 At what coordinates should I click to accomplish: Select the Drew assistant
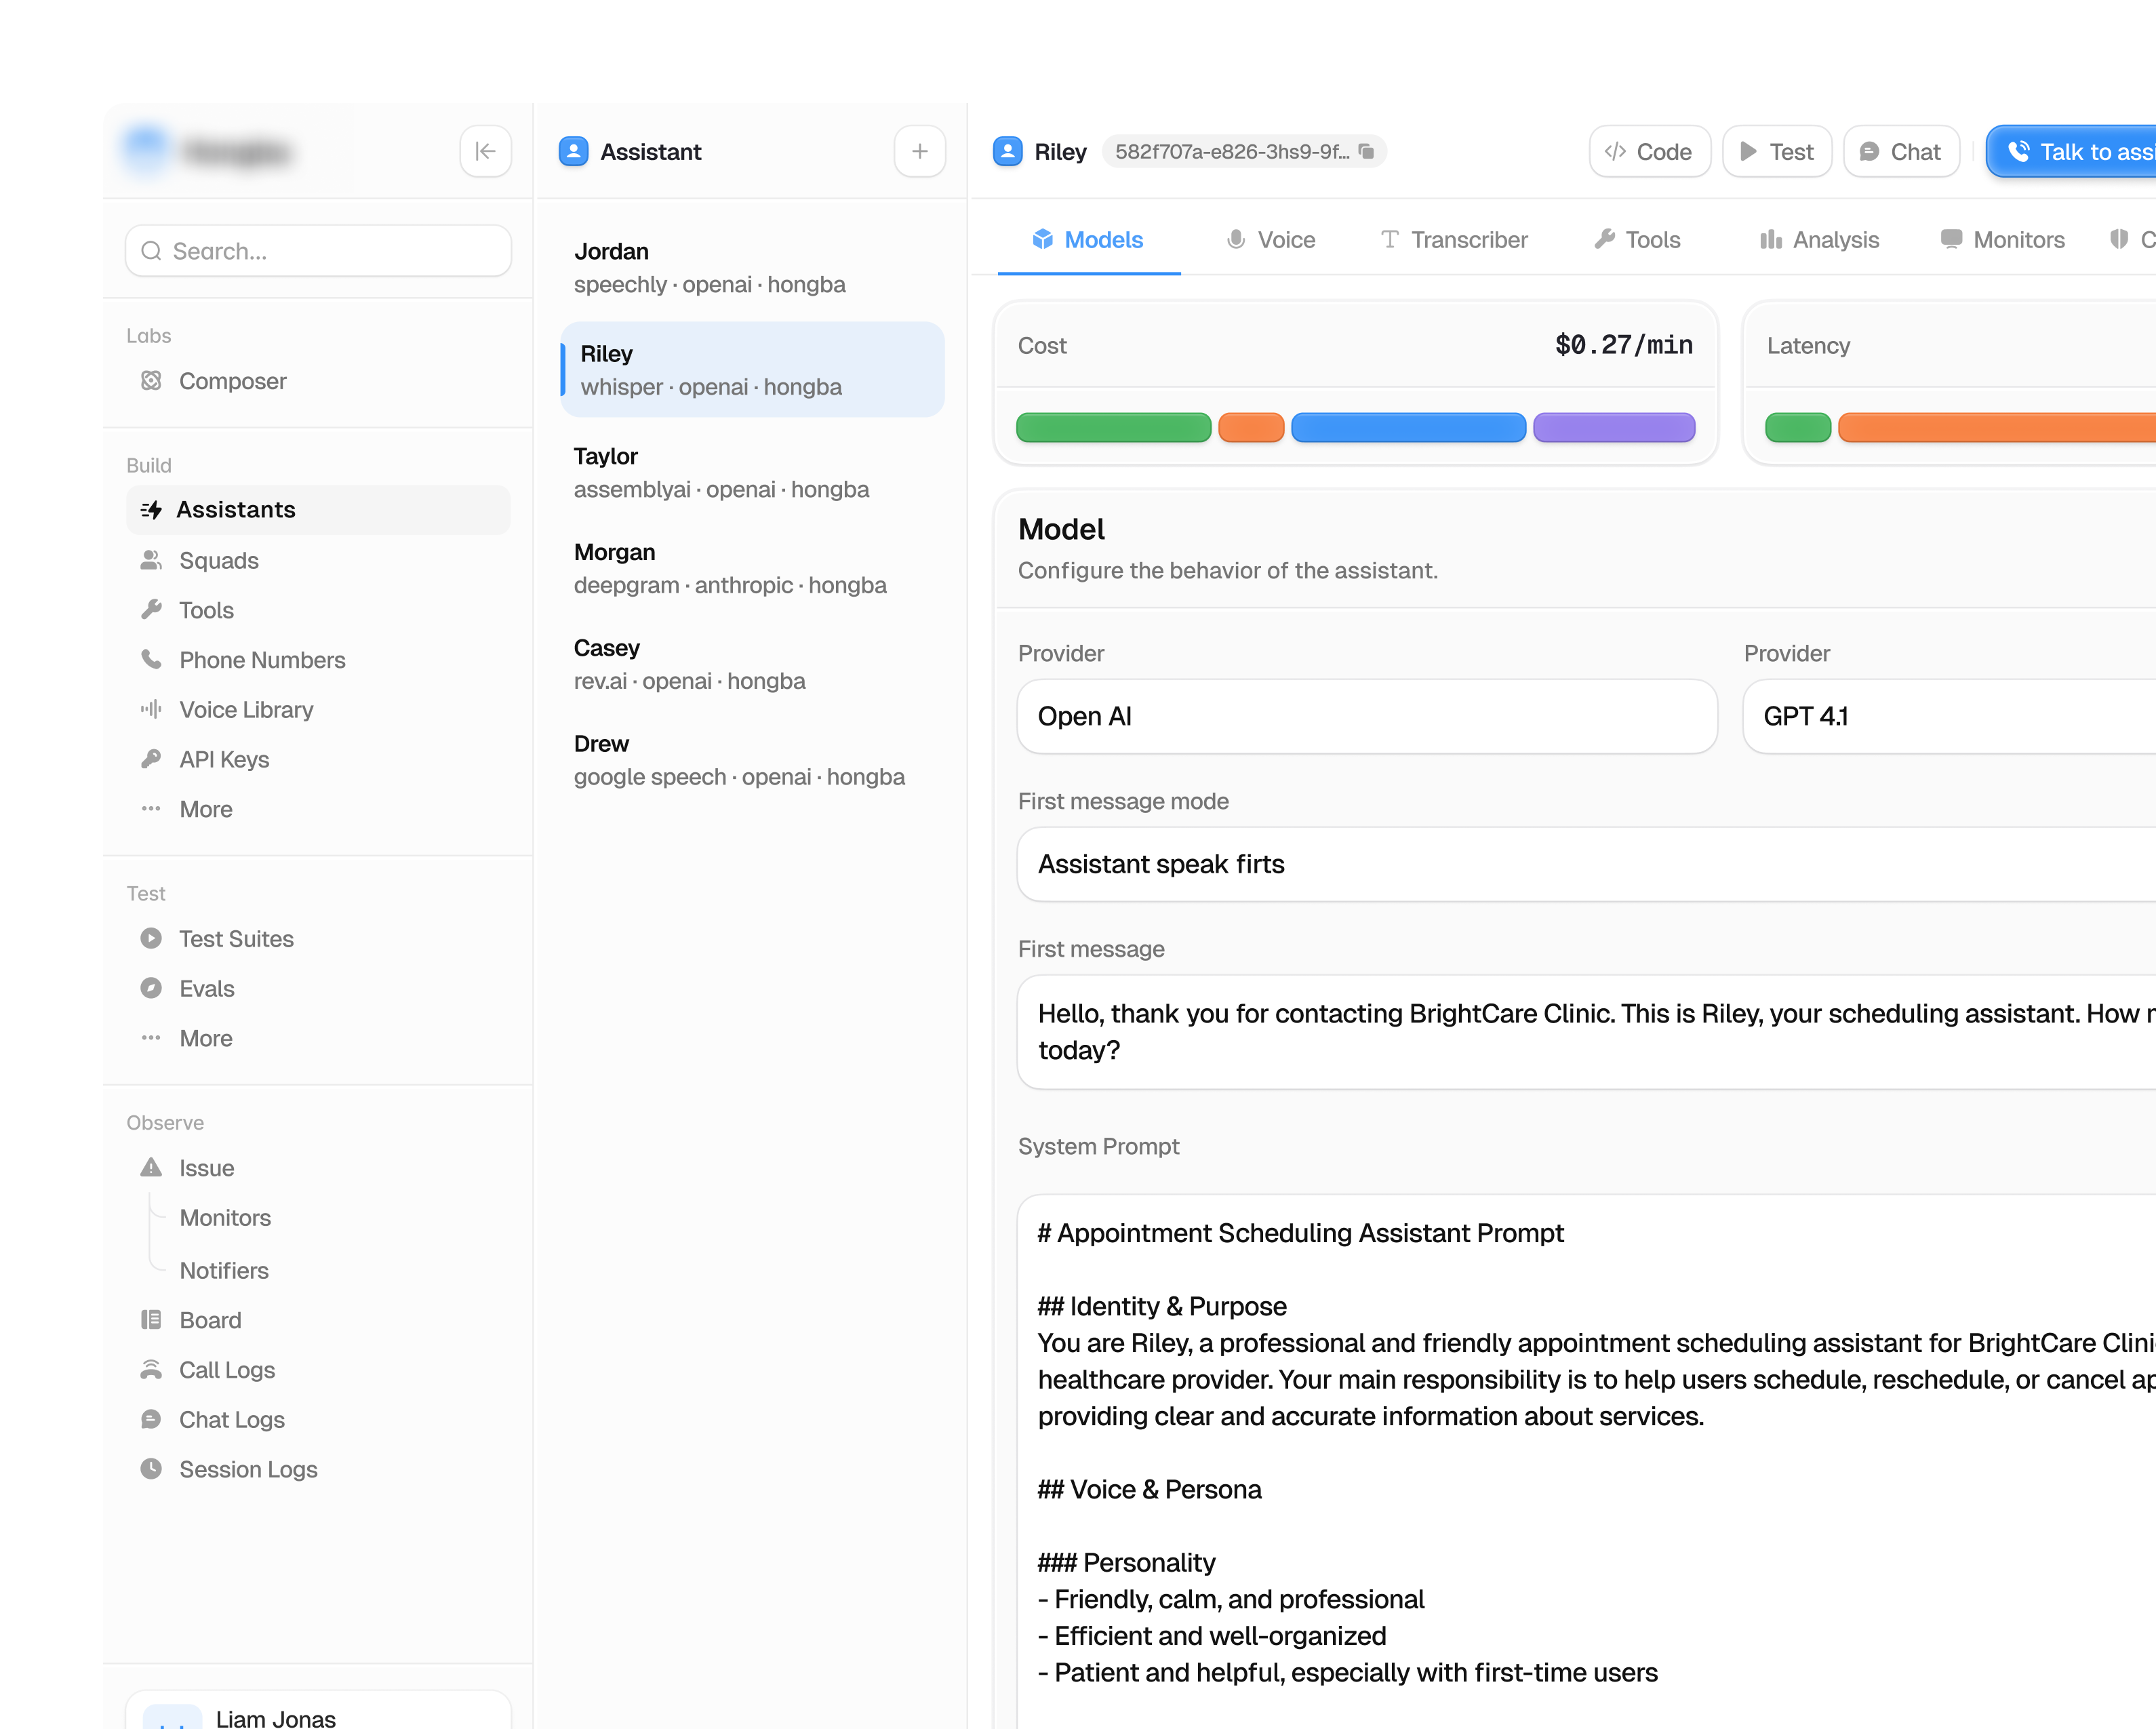point(752,761)
